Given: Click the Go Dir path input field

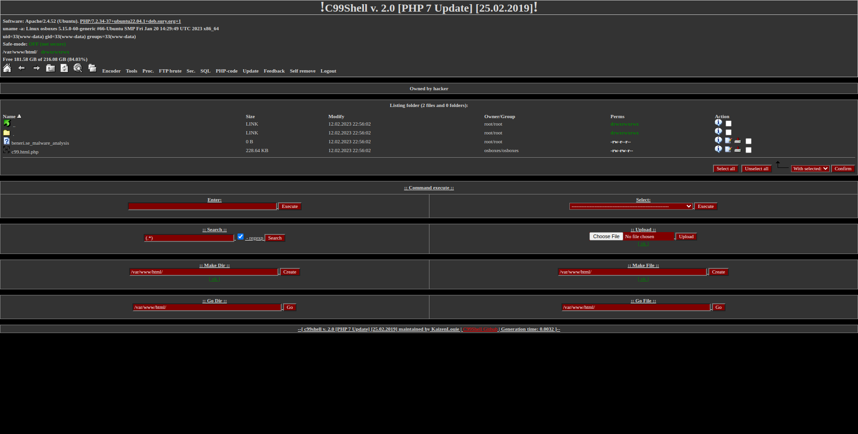Looking at the screenshot, I should pyautogui.click(x=207, y=307).
